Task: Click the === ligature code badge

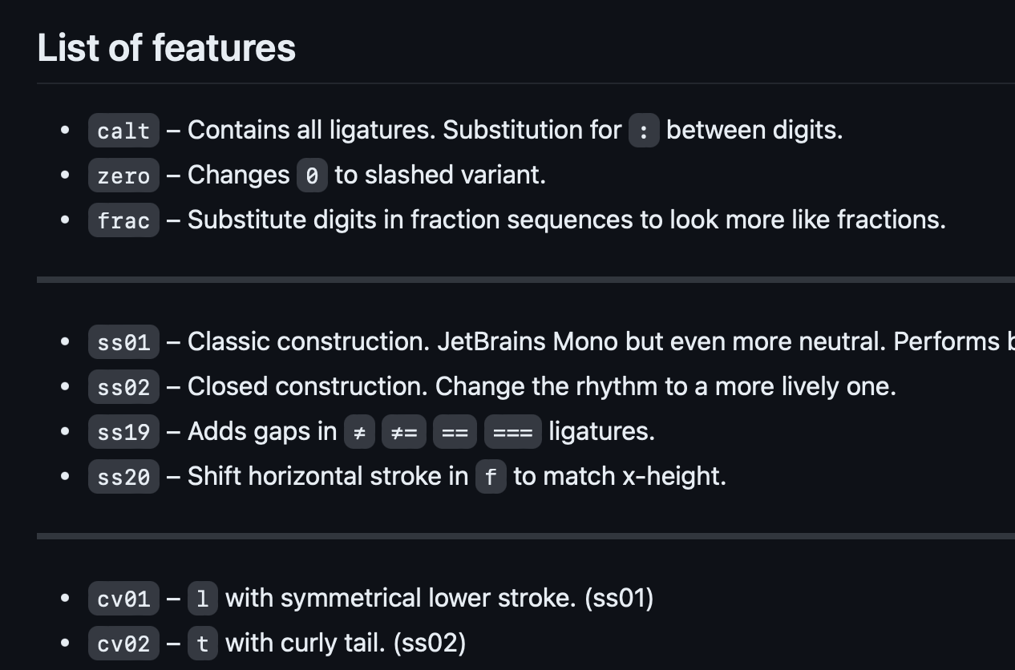Action: click(x=513, y=432)
